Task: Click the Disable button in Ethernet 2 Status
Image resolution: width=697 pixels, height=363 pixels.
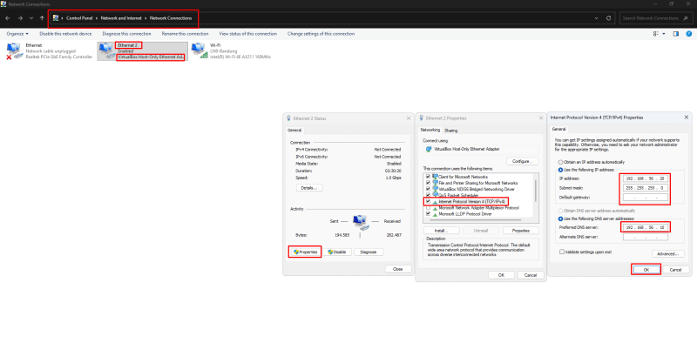Action: [336, 252]
